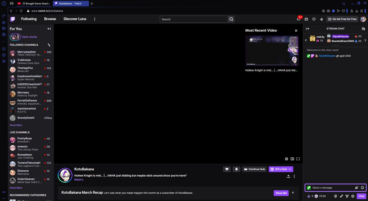Image resolution: width=368 pixels, height=201 pixels.
Task: Click the Show Me recap button
Action: (x=281, y=193)
